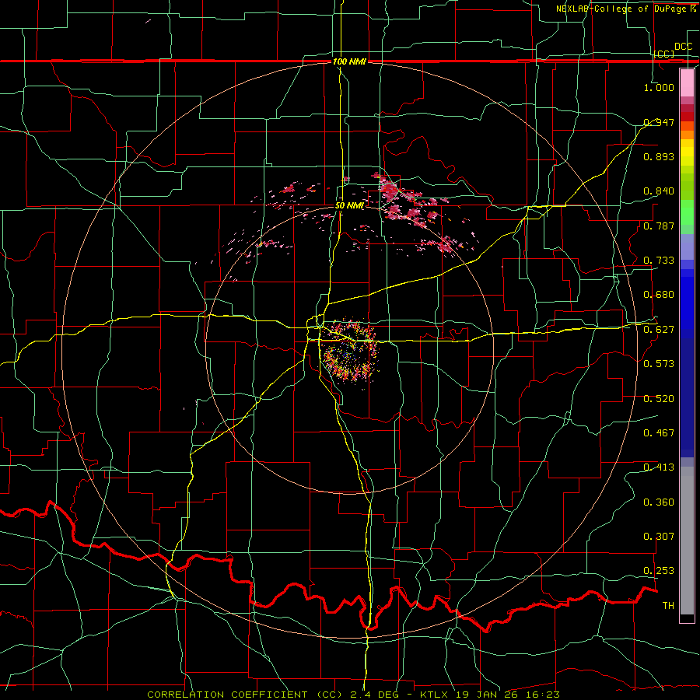Click the 0.520 value on color scale
The height and width of the screenshot is (700, 700).
(x=659, y=398)
